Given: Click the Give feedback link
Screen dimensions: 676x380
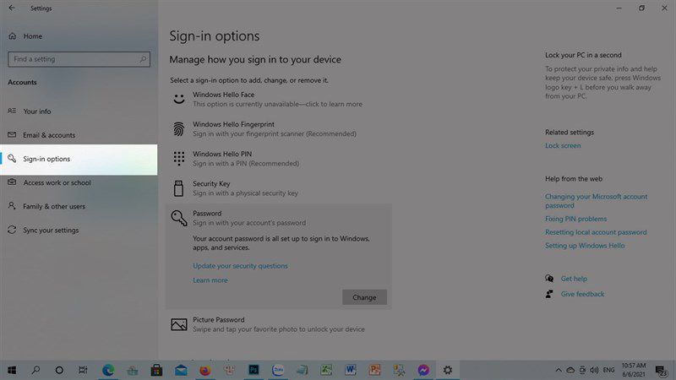Looking at the screenshot, I should (x=582, y=294).
